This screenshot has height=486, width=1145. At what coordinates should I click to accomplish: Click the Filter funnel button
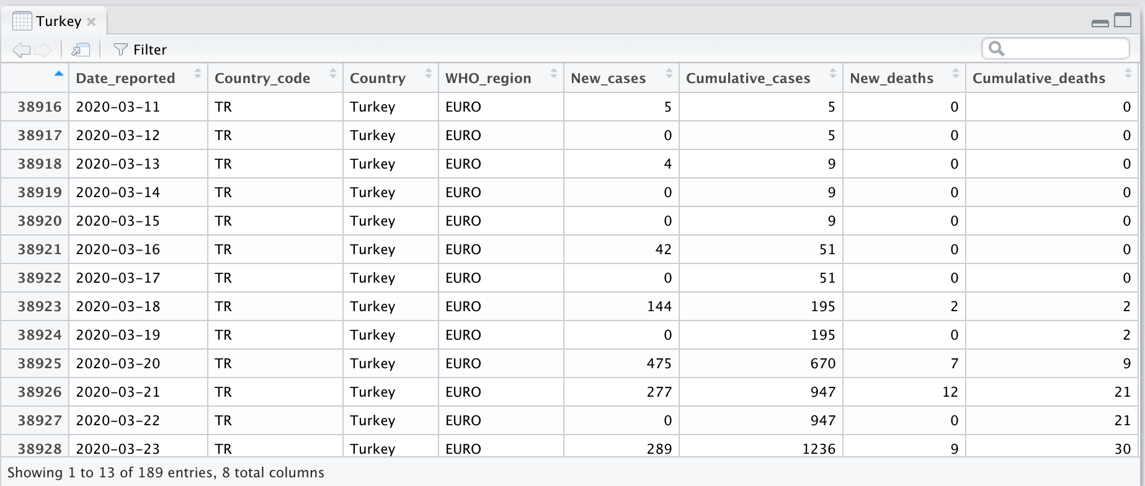click(141, 50)
